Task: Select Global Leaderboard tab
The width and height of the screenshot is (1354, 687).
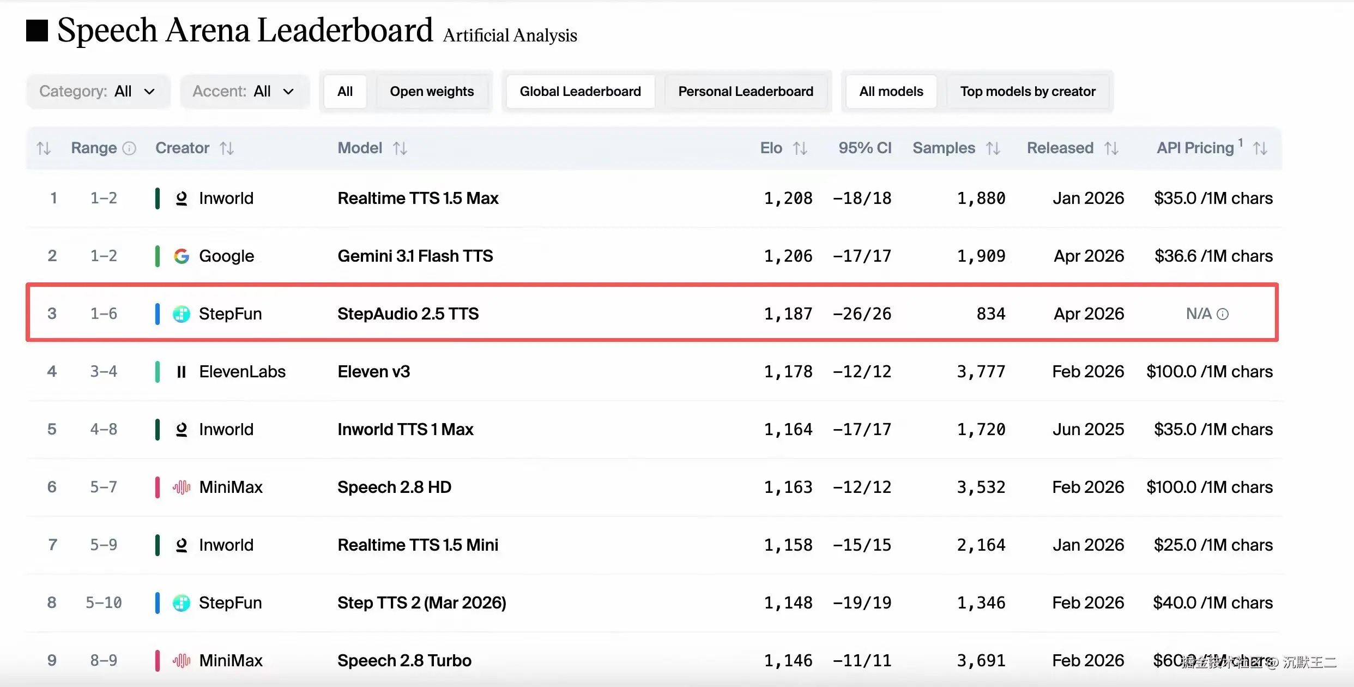Action: click(x=580, y=92)
